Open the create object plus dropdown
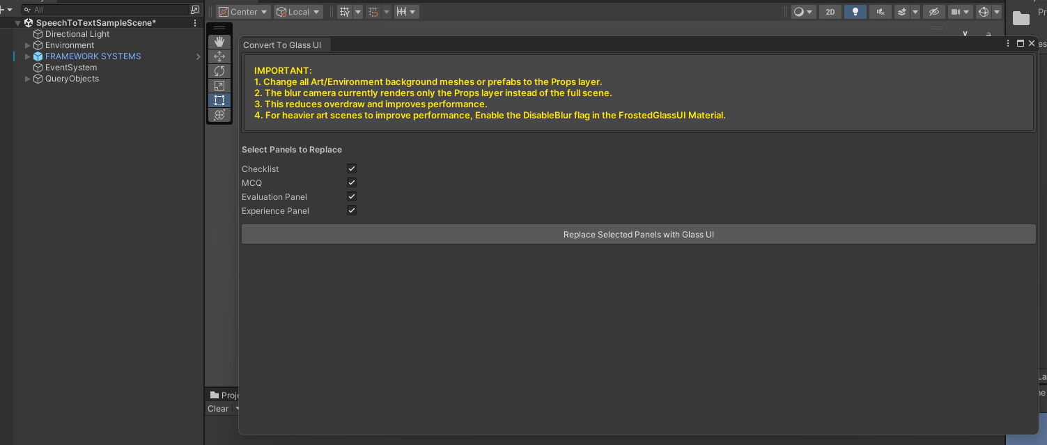 4,10
